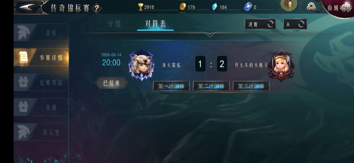This screenshot has height=163, width=354.
Task: Watch the 第一场回顾 replay
Action: pyautogui.click(x=171, y=86)
